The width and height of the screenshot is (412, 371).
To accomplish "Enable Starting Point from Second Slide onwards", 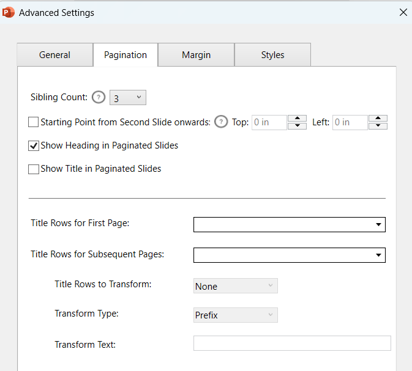I will pyautogui.click(x=34, y=122).
